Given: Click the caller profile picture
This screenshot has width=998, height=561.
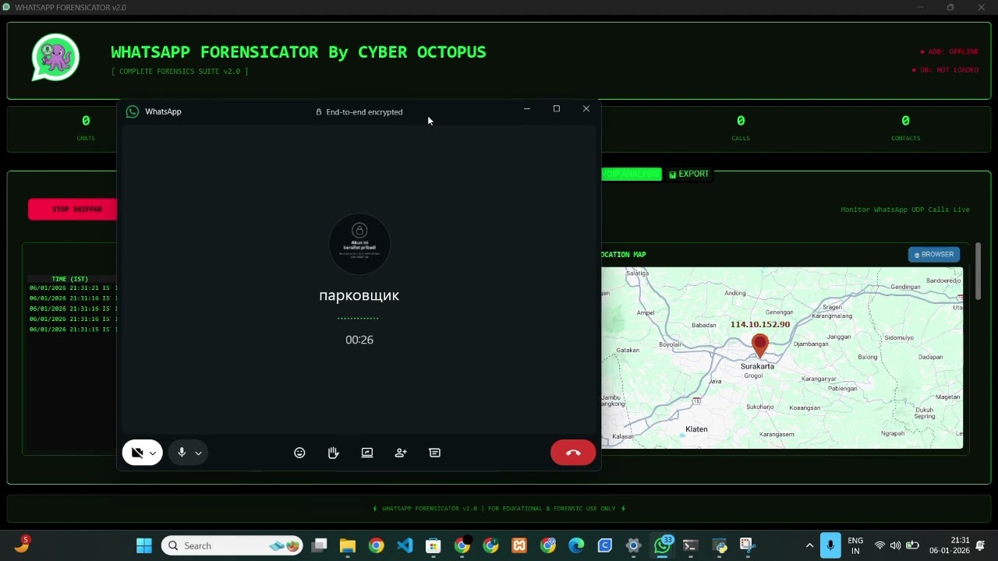Looking at the screenshot, I should coord(359,244).
